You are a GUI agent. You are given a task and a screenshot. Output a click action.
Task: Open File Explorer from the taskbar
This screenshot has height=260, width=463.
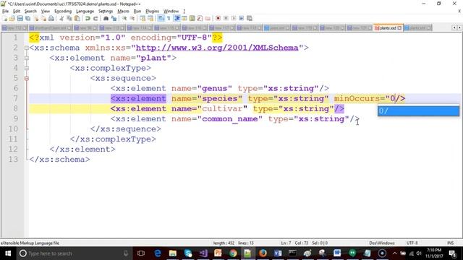(173, 253)
